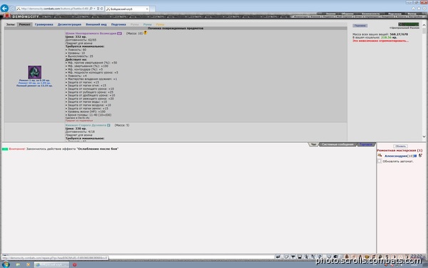Click the Кинжал item name link

tap(86, 125)
